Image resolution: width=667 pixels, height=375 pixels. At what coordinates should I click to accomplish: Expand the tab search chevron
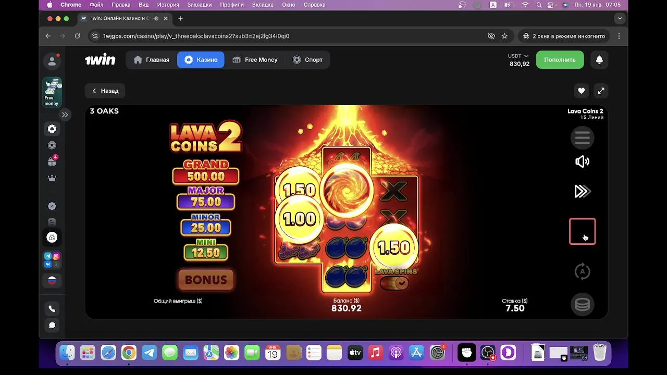pyautogui.click(x=620, y=18)
